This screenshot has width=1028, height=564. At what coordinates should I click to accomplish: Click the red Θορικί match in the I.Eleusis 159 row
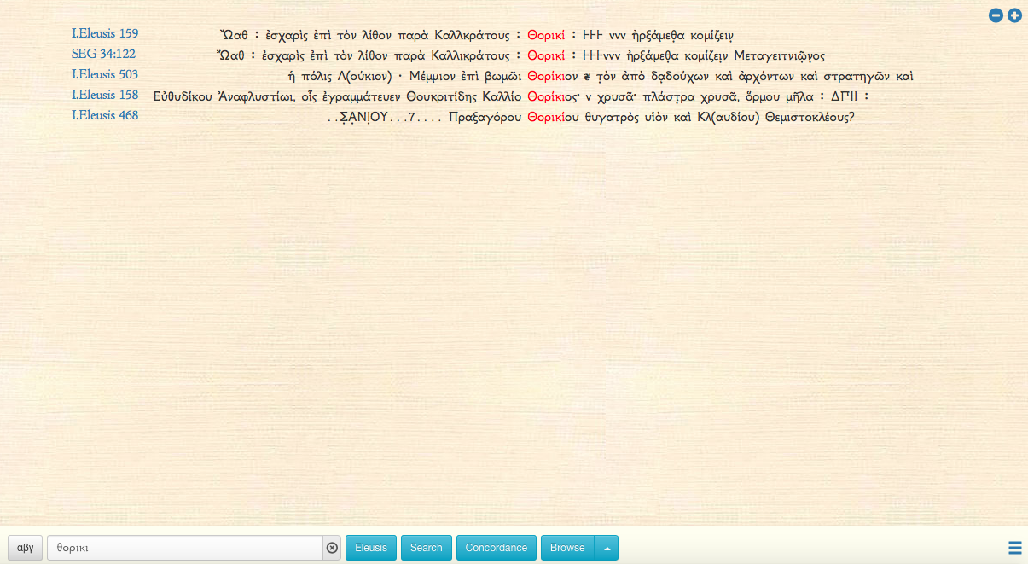tap(546, 36)
